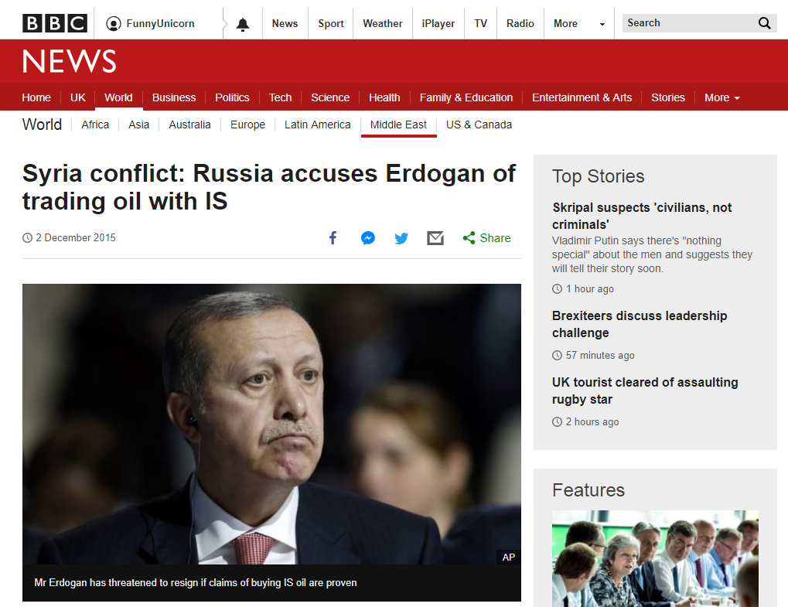Go to Europe subsection
This screenshot has width=788, height=607.
247,124
